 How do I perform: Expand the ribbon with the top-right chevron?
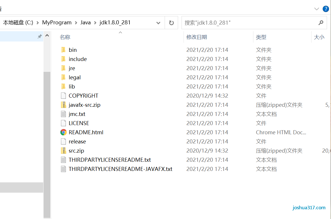316,9
